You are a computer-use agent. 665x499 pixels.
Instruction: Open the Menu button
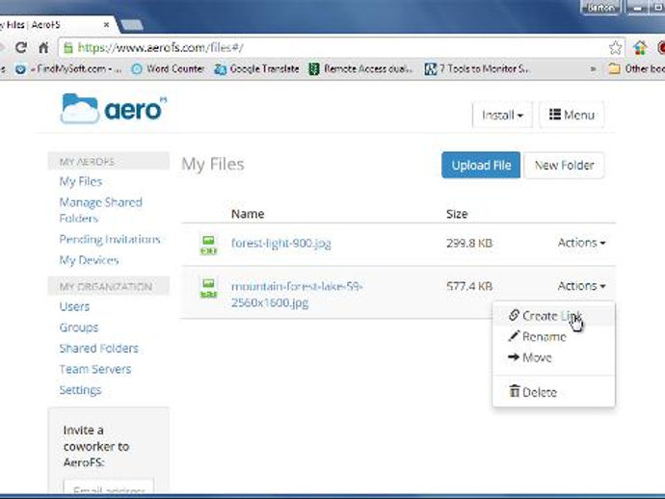point(572,115)
